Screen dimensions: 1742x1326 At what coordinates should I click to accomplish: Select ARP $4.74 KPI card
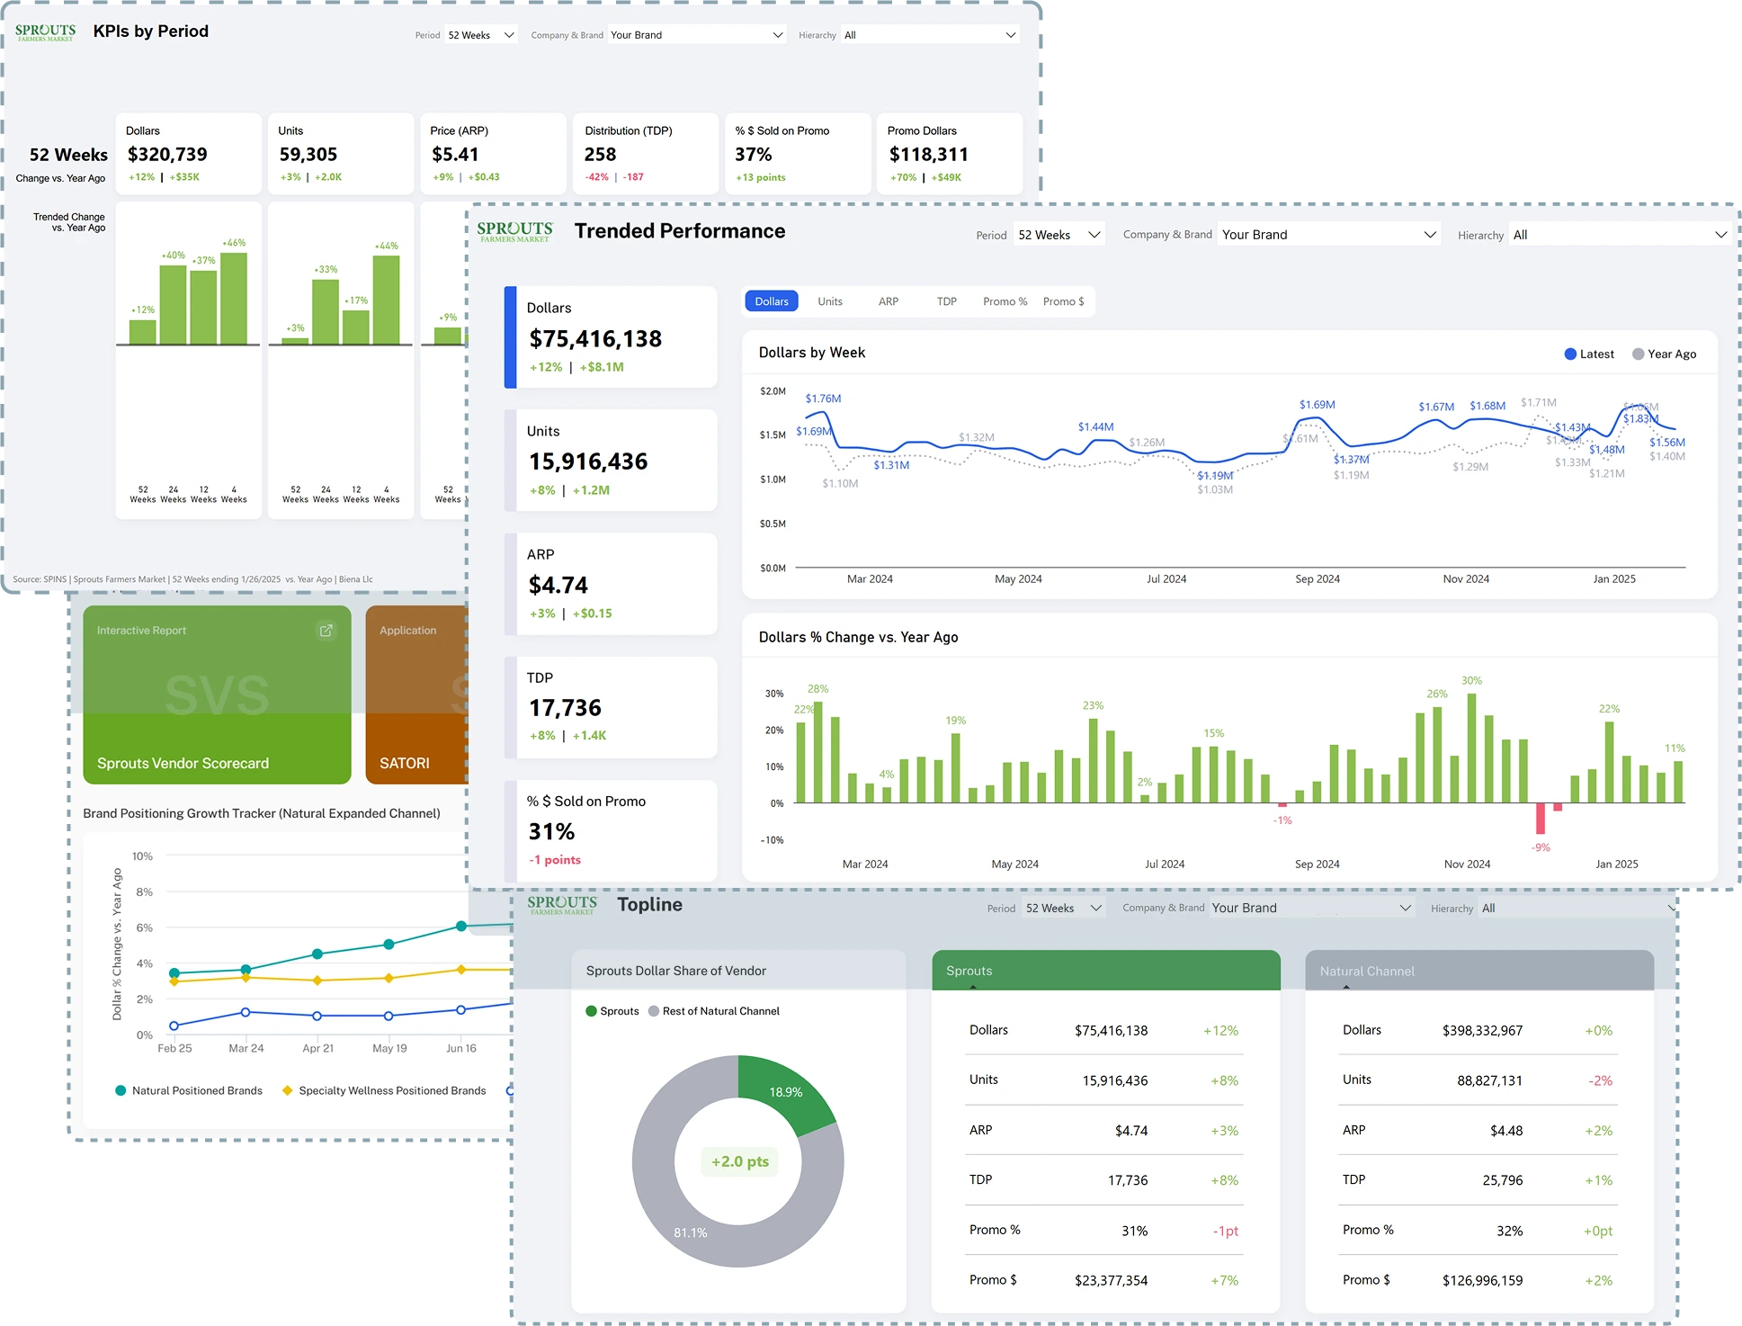pyautogui.click(x=612, y=584)
